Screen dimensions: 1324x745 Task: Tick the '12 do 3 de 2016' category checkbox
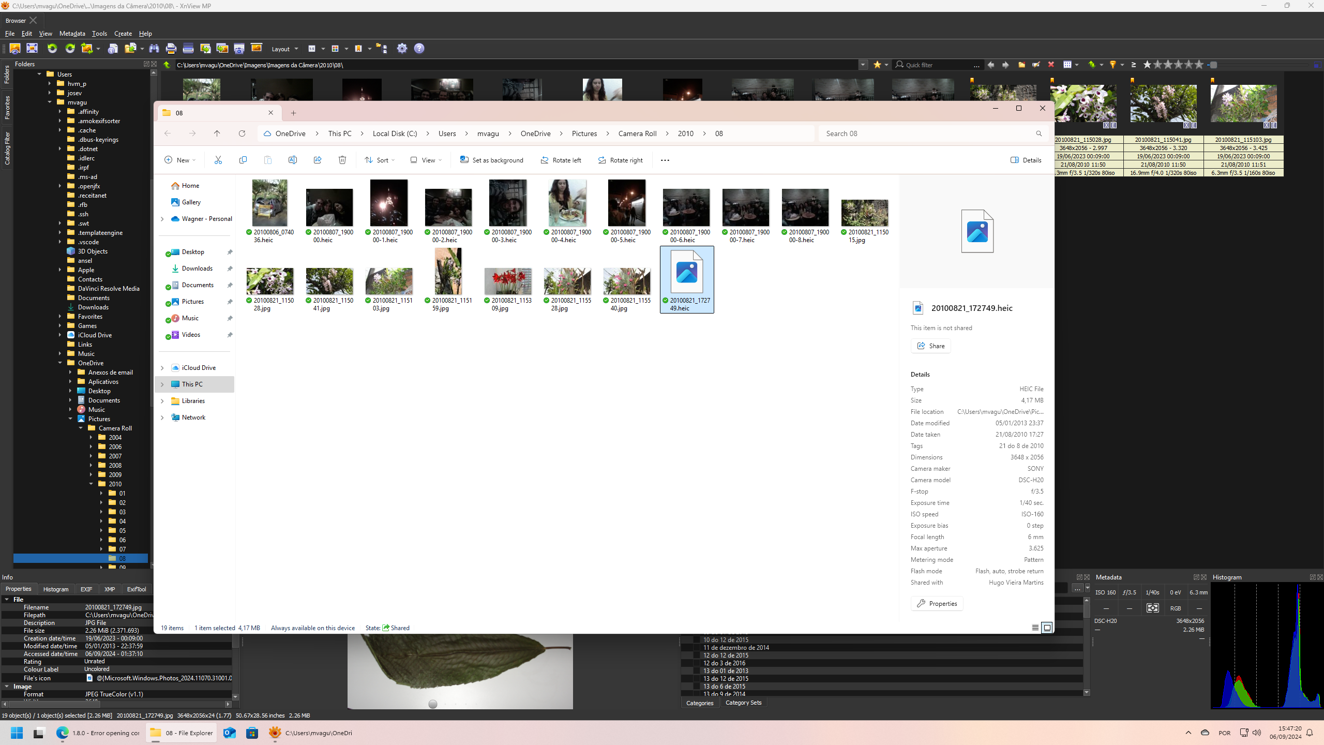(x=696, y=663)
